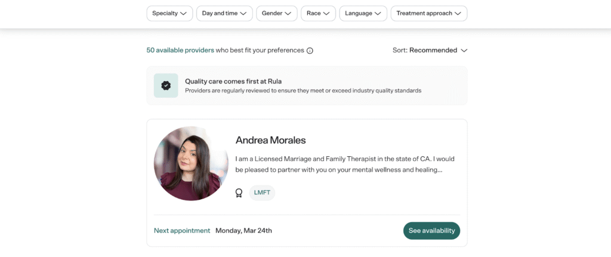Select Andrea Morales' profile photo
Screen dimensions: 611x257
tap(191, 163)
